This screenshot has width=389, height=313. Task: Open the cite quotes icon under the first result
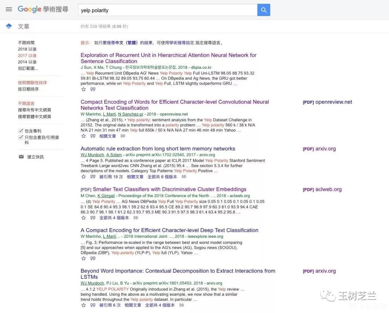tap(93, 89)
